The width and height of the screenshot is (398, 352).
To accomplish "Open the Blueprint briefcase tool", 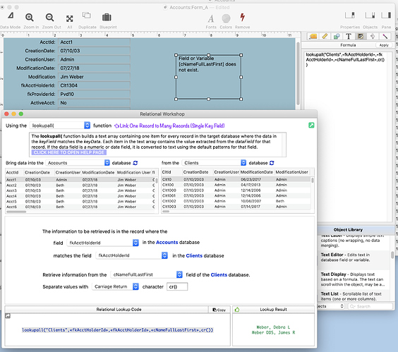I will pyautogui.click(x=107, y=17).
